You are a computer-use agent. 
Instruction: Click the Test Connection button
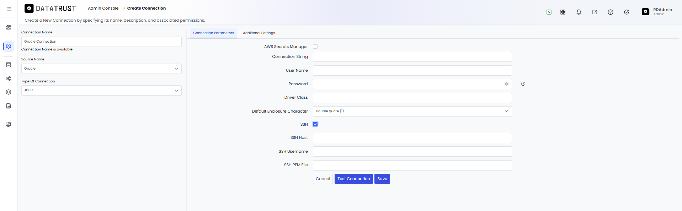tap(354, 179)
